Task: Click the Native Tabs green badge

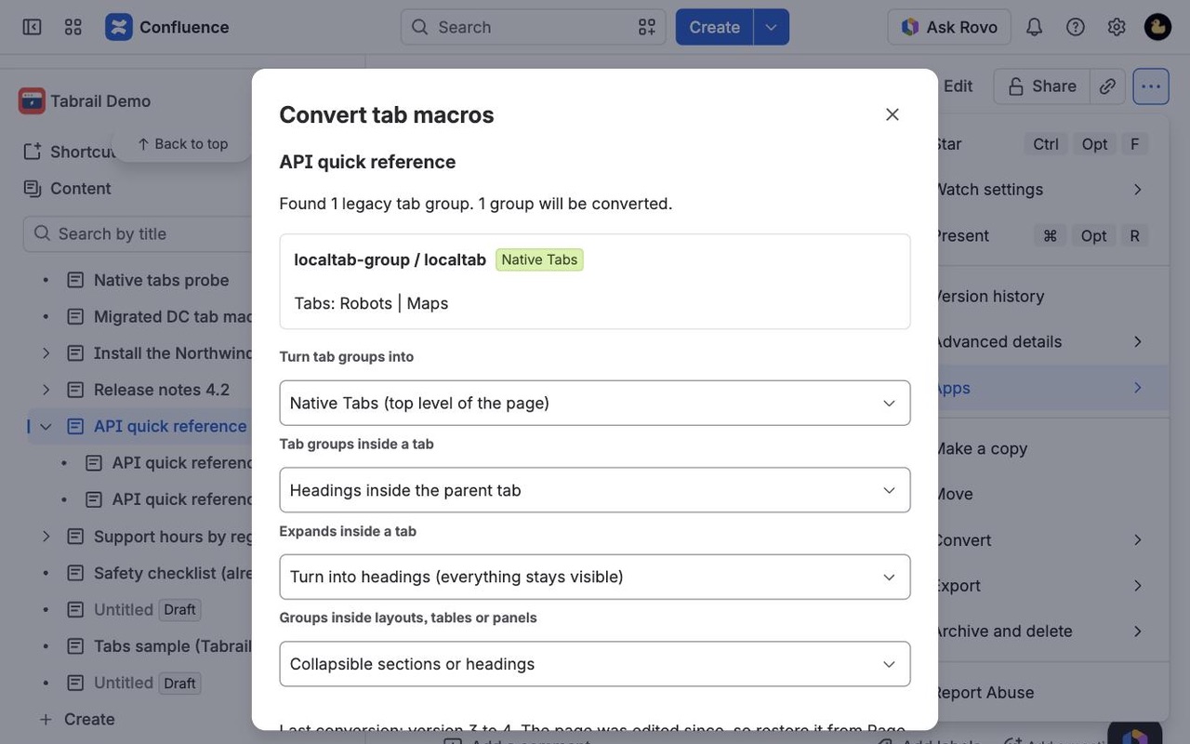Action: click(x=539, y=259)
